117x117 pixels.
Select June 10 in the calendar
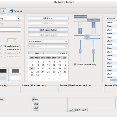[43, 65]
